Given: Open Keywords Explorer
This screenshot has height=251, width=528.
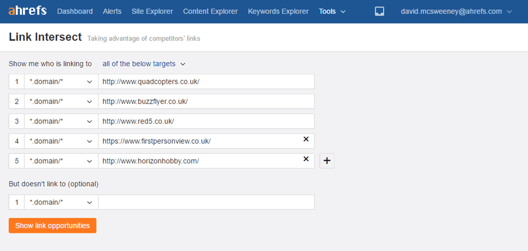Looking at the screenshot, I should (278, 12).
